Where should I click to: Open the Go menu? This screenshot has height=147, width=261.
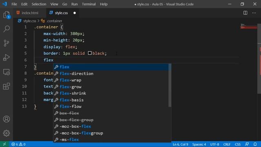(x=64, y=4)
